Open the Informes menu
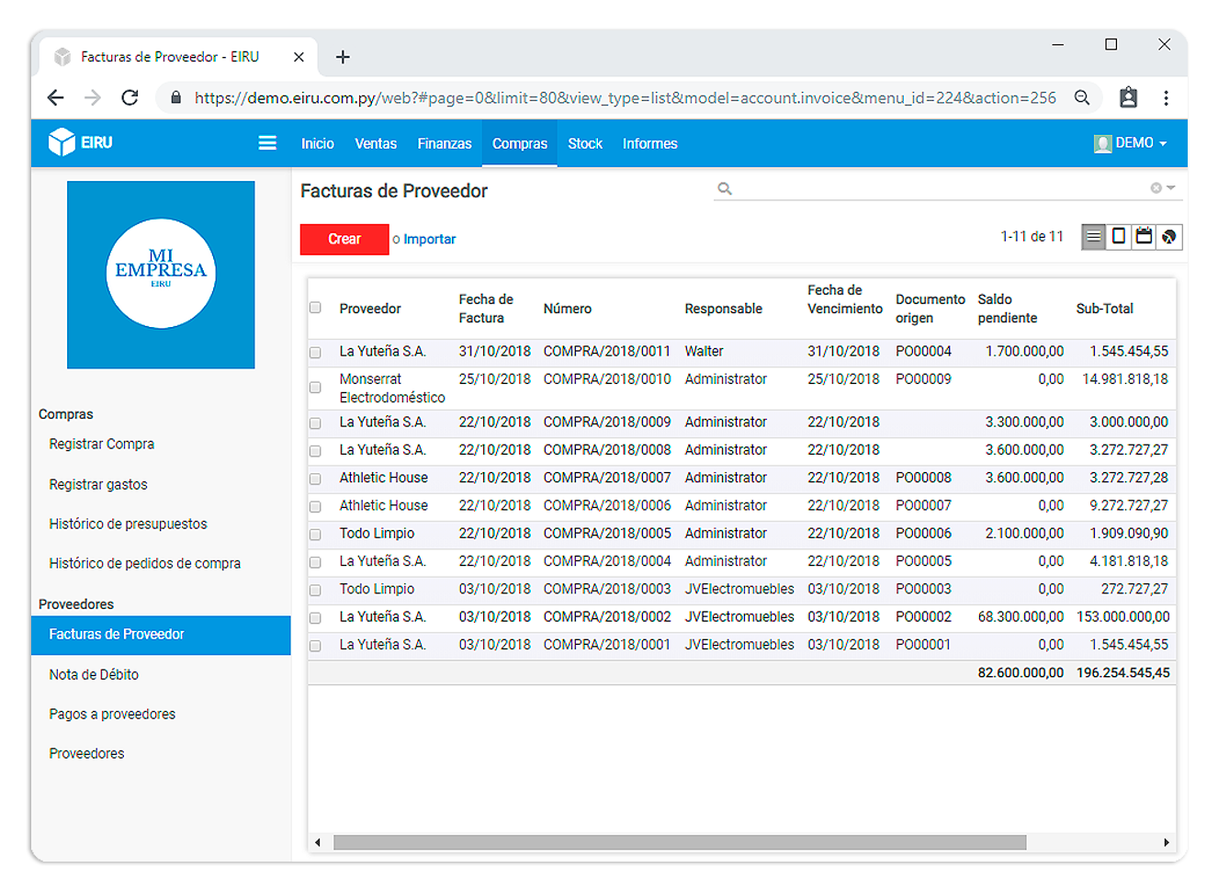 click(649, 143)
